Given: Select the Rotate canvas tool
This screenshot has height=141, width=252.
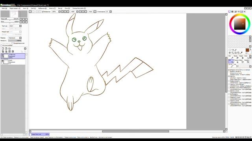Looking at the screenshot, I should 235,53.
